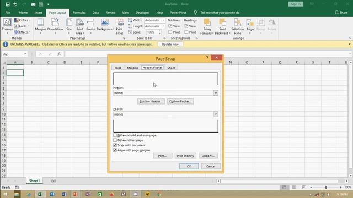Click the Undo arrow in quick access toolbar

pos(15,4)
